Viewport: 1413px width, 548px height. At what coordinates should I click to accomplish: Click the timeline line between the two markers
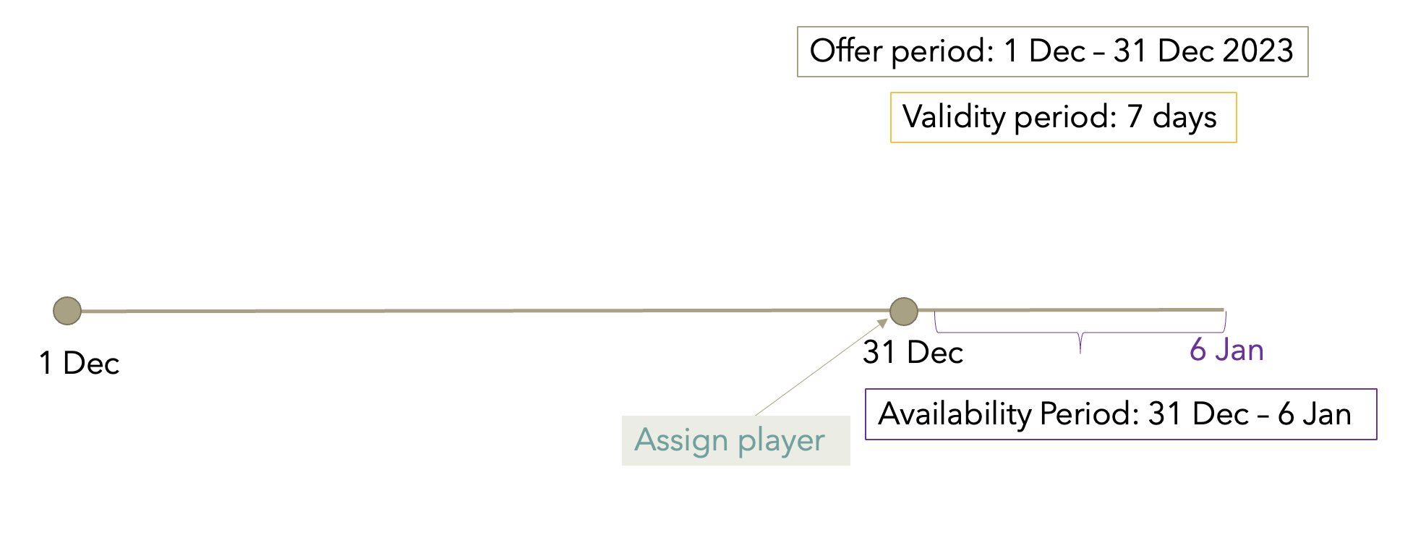[484, 311]
